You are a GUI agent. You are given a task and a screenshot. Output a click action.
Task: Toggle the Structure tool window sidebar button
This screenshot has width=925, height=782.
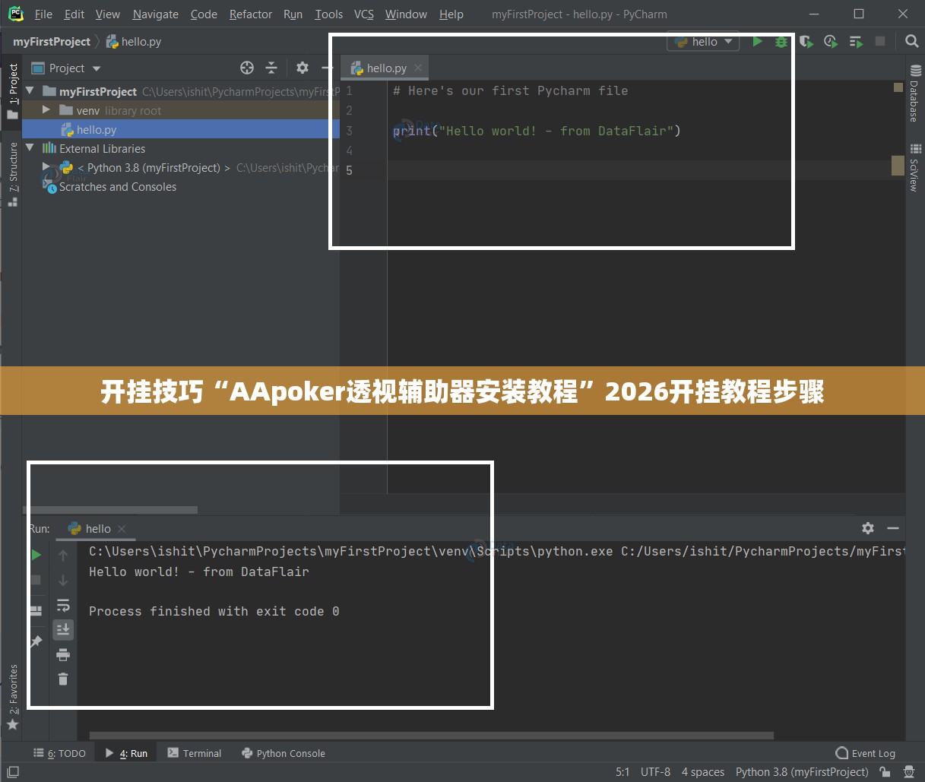click(12, 175)
